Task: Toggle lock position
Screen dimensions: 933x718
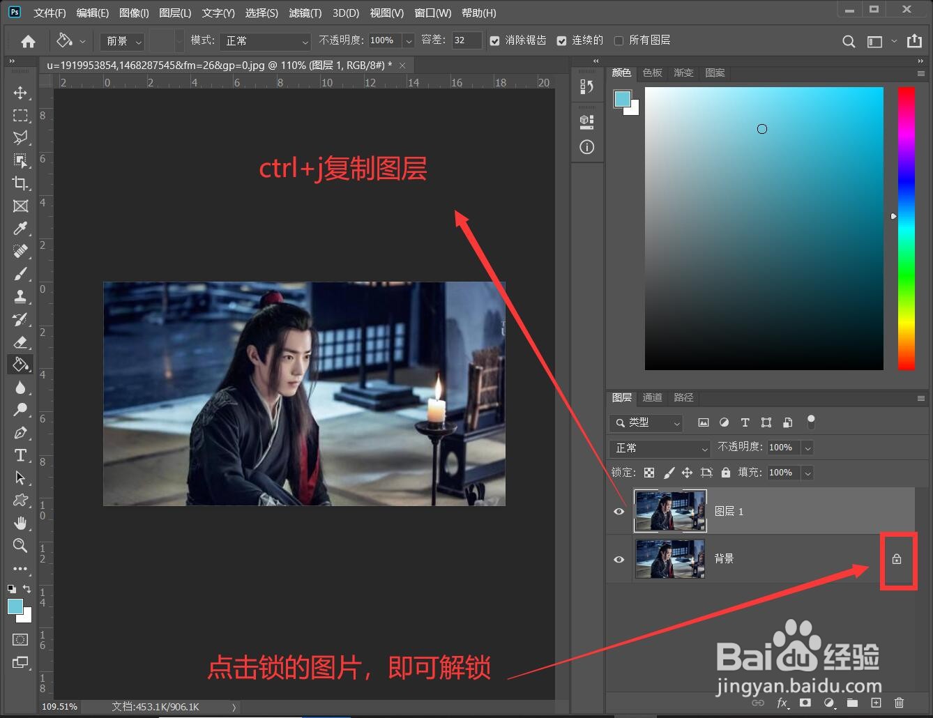Action: point(687,473)
